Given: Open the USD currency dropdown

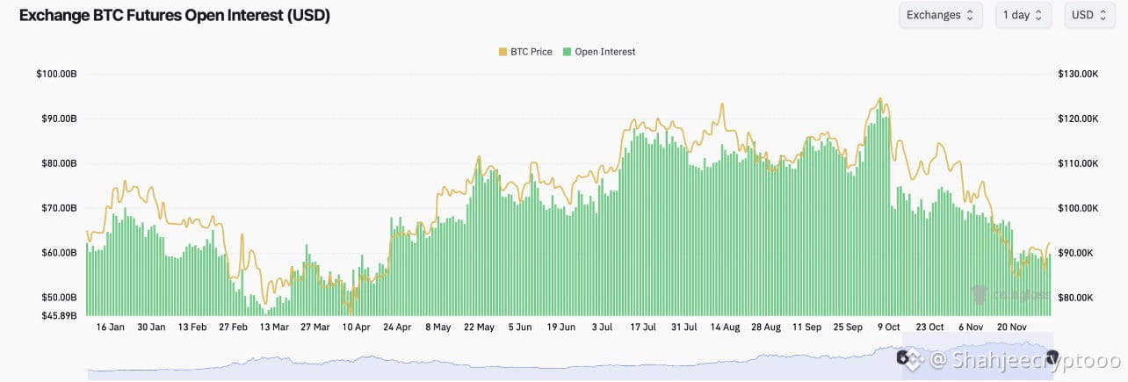Looking at the screenshot, I should point(1090,15).
